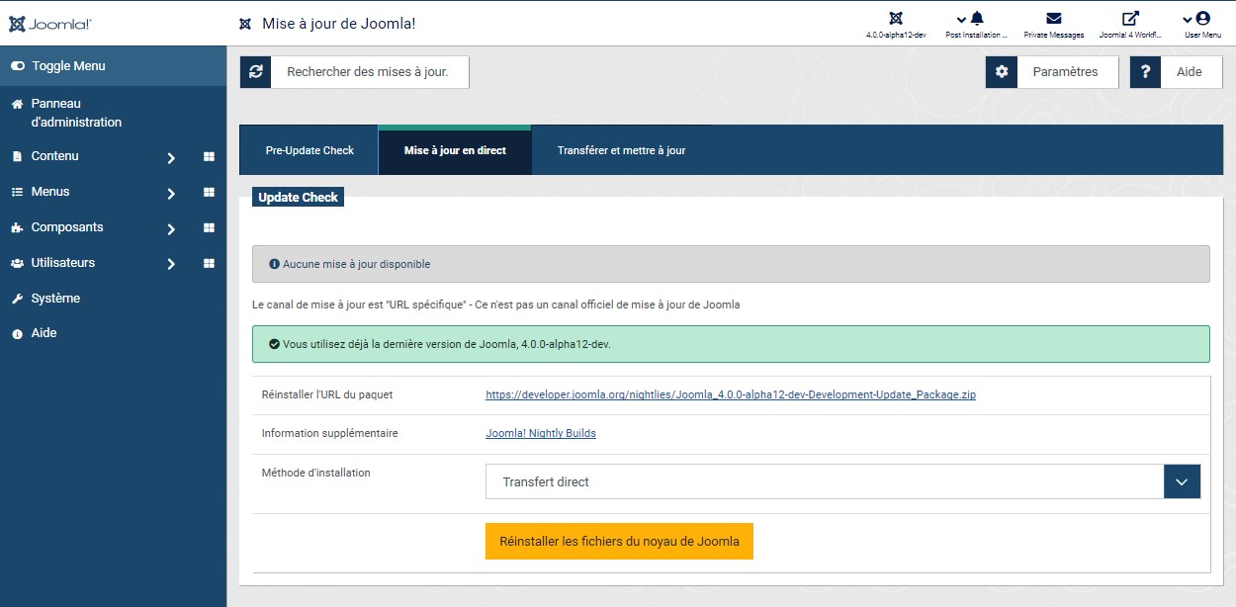Select Mise à jour en direct tab
This screenshot has height=607, width=1236.
tap(455, 150)
